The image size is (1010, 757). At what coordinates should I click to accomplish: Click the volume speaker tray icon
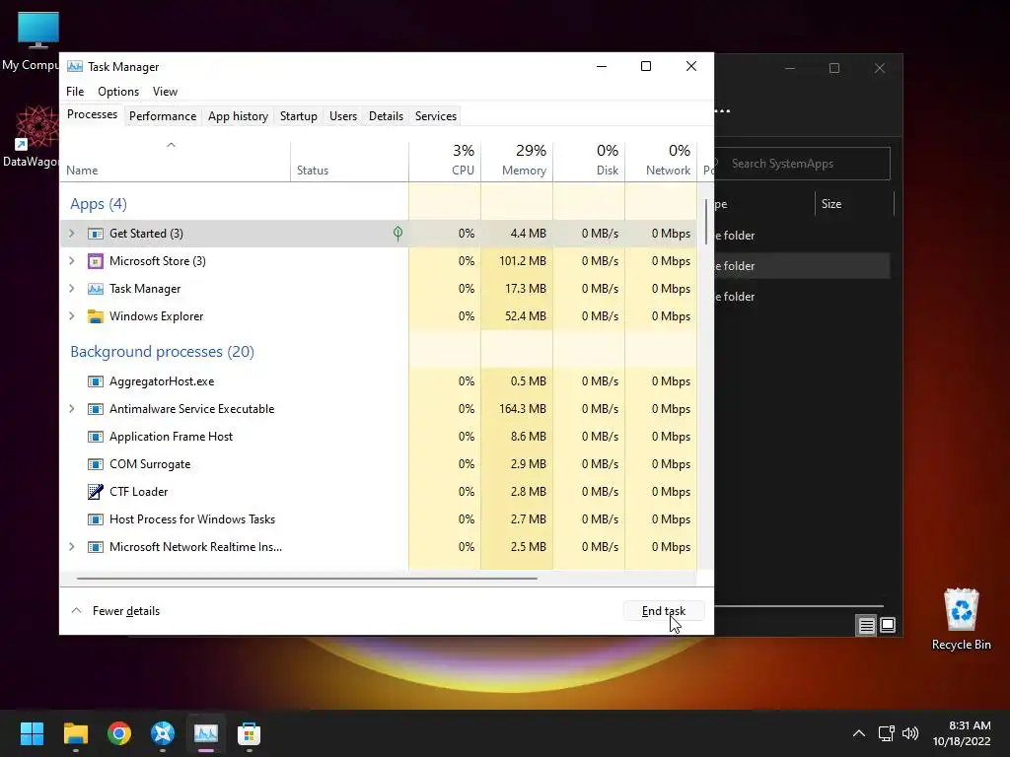coord(910,733)
